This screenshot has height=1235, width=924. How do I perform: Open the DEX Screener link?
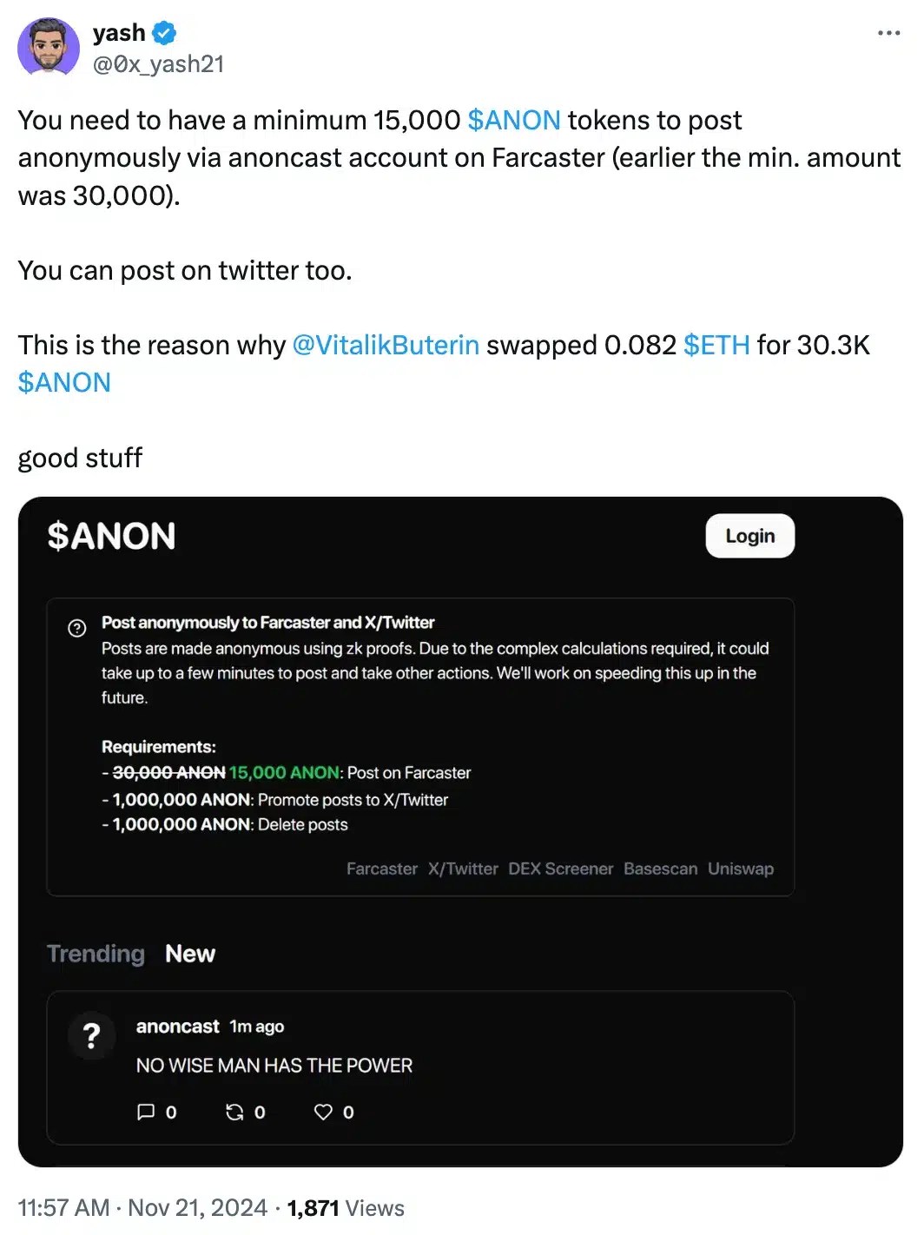pos(560,868)
